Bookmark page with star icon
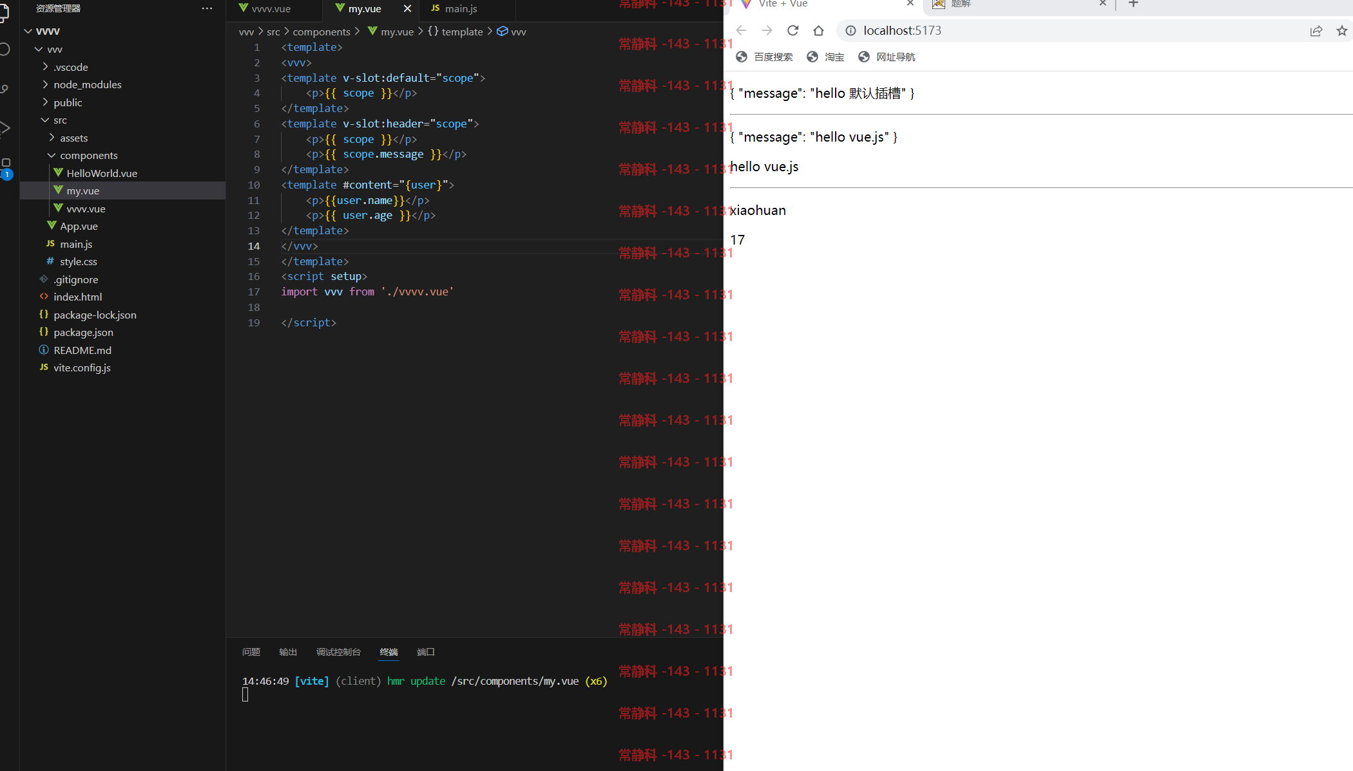Image resolution: width=1353 pixels, height=771 pixels. pos(1342,30)
